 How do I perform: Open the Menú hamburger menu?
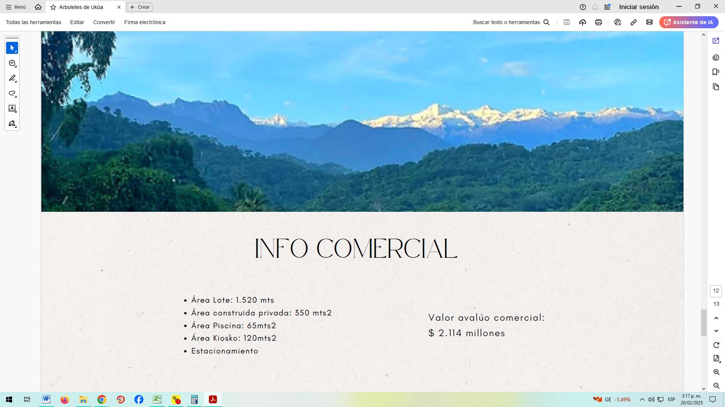click(16, 7)
